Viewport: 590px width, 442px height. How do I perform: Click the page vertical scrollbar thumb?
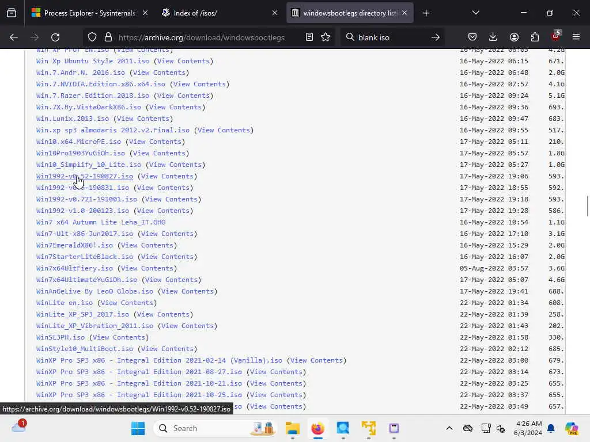(x=587, y=206)
